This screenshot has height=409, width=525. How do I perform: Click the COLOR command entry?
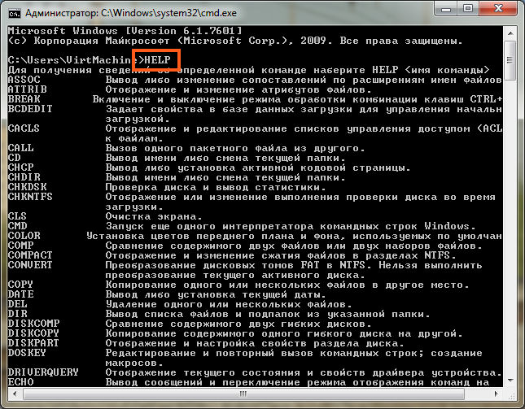point(24,235)
